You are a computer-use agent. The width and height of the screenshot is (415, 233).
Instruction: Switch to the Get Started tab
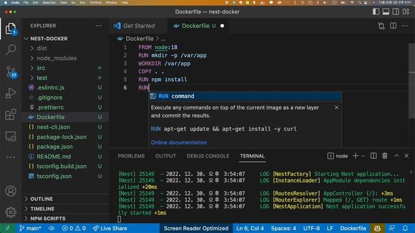(138, 26)
